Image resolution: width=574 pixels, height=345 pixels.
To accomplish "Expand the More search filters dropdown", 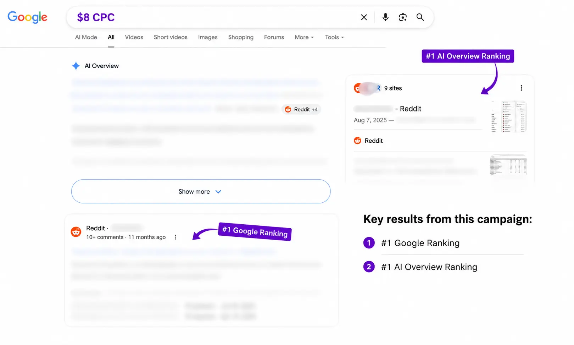I will [x=304, y=37].
